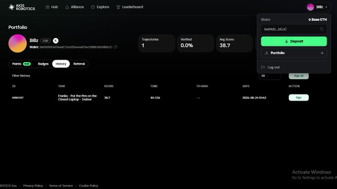The width and height of the screenshot is (337, 189).
Task: Click the large Billz profile avatar
Action: (18, 44)
